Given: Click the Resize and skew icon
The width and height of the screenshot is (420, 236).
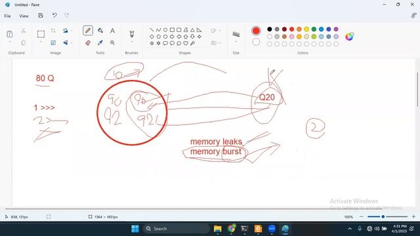Looking at the screenshot, I should tap(53, 43).
